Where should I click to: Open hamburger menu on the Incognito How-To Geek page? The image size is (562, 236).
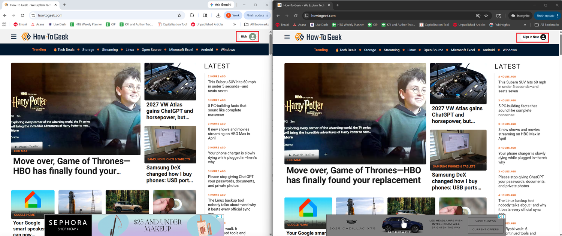[x=287, y=37]
